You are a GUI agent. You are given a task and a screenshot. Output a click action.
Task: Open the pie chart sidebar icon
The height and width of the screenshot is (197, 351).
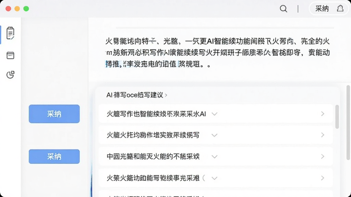click(x=10, y=75)
